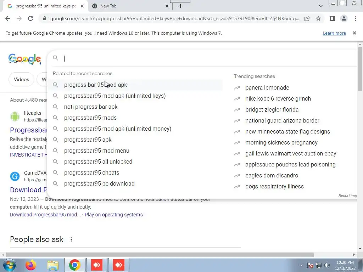Image resolution: width=363 pixels, height=272 pixels.
Task: Dismiss the Chrome update notification bar
Action: tap(354, 33)
